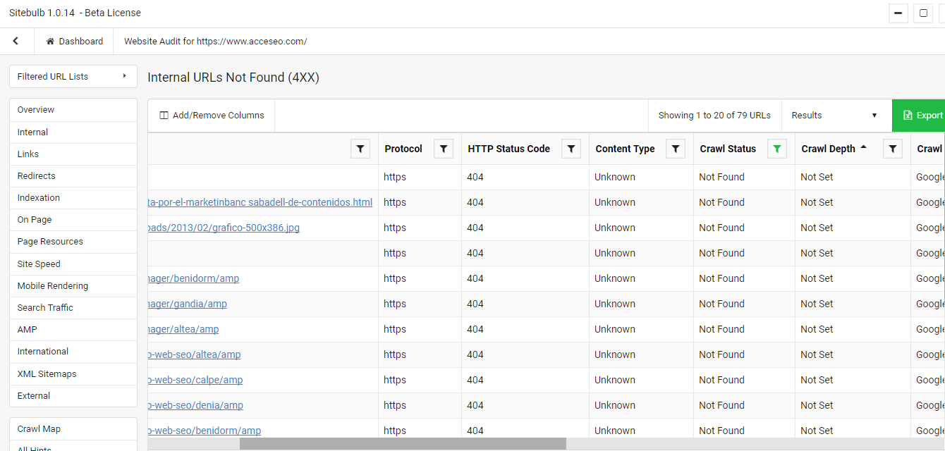Sort by Crawl Depth column header
Image resolution: width=945 pixels, height=451 pixels.
pyautogui.click(x=828, y=149)
